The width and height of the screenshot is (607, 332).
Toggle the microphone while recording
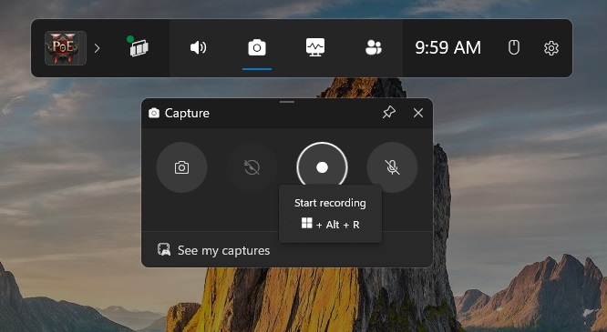click(392, 167)
